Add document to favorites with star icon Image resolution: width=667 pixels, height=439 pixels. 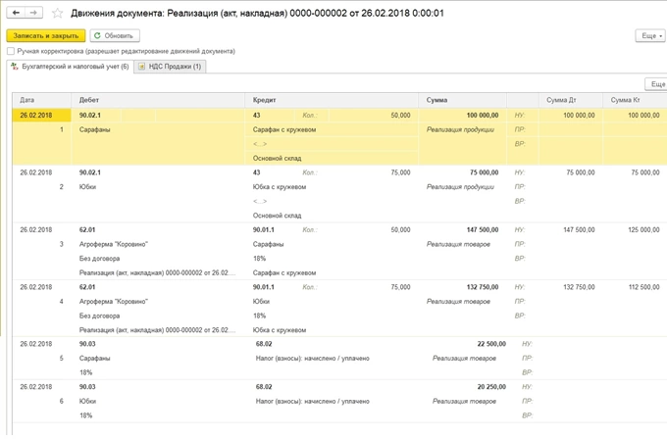(57, 14)
